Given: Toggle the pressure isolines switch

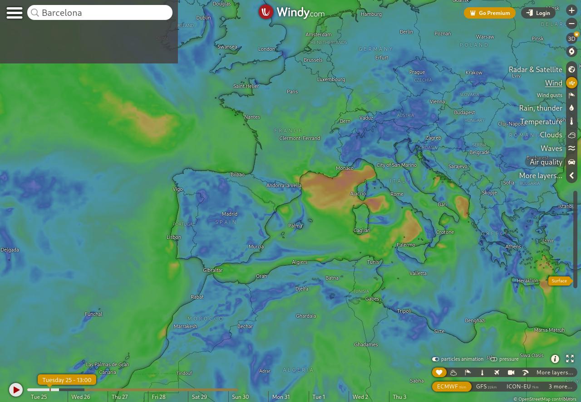Looking at the screenshot, I should point(494,359).
